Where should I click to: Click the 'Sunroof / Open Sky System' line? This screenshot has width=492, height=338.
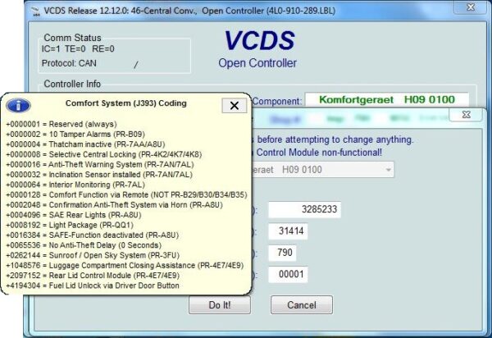(x=93, y=255)
